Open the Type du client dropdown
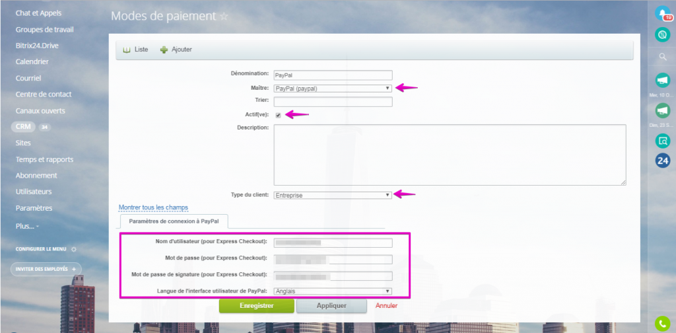 click(333, 196)
